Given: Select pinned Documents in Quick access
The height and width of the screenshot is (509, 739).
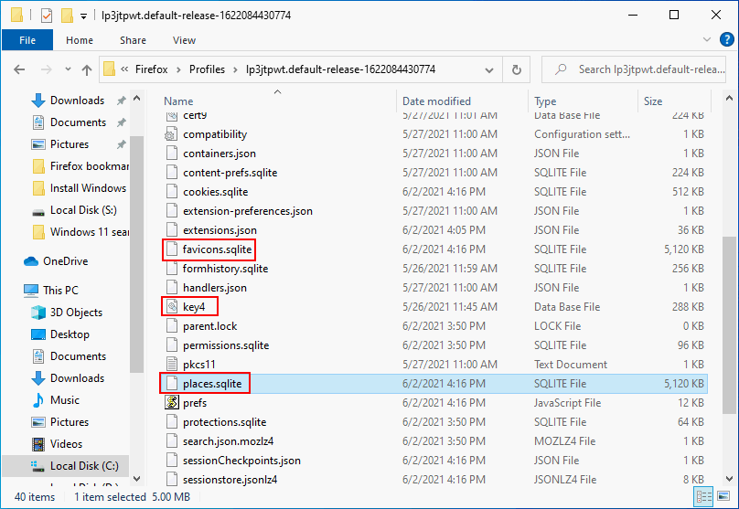Looking at the screenshot, I should click(x=79, y=122).
